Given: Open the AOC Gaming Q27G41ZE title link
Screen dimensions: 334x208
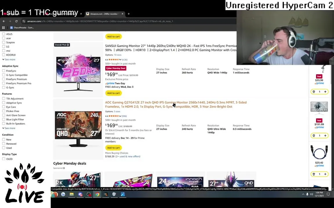Looking at the screenshot, I should pyautogui.click(x=176, y=104).
